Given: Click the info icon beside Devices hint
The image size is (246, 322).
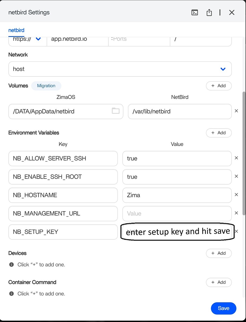Looking at the screenshot, I should click(11, 264).
